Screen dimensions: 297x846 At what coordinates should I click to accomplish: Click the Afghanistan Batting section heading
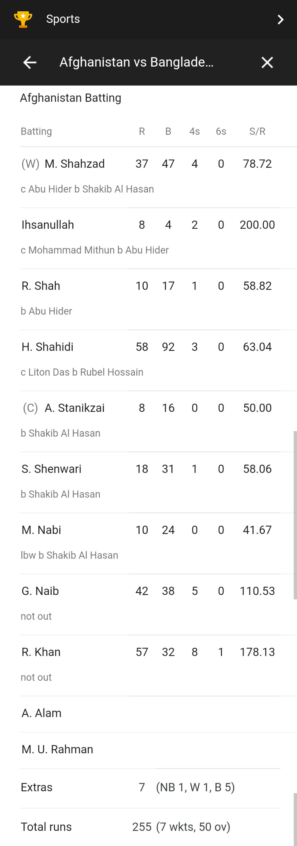pyautogui.click(x=71, y=98)
